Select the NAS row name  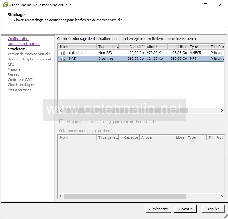(x=72, y=59)
